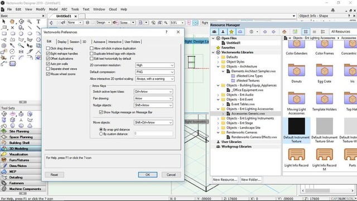
Task: Toggle Offset duplications checkbox
Action: pos(48,59)
